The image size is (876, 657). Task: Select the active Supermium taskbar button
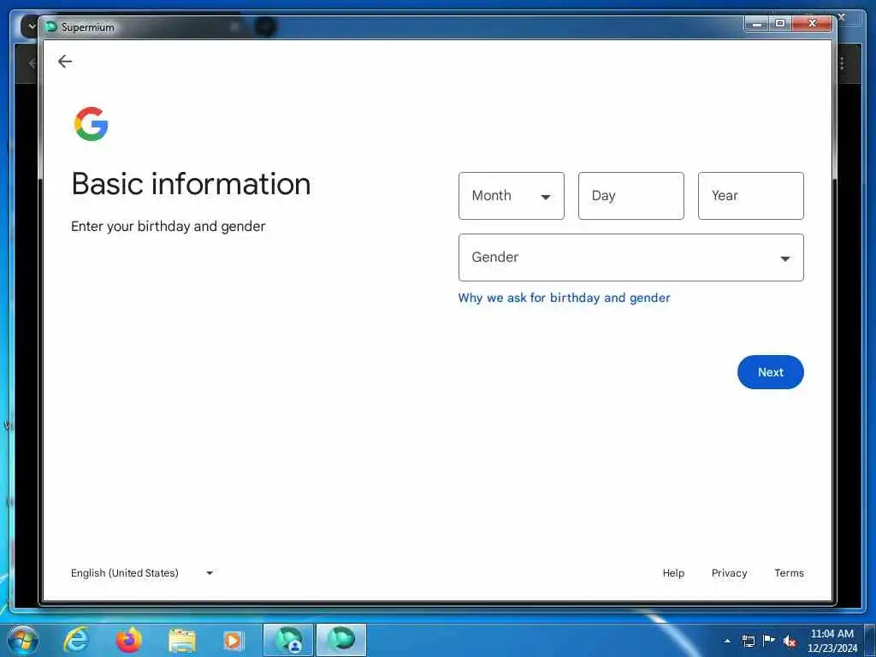pos(341,640)
